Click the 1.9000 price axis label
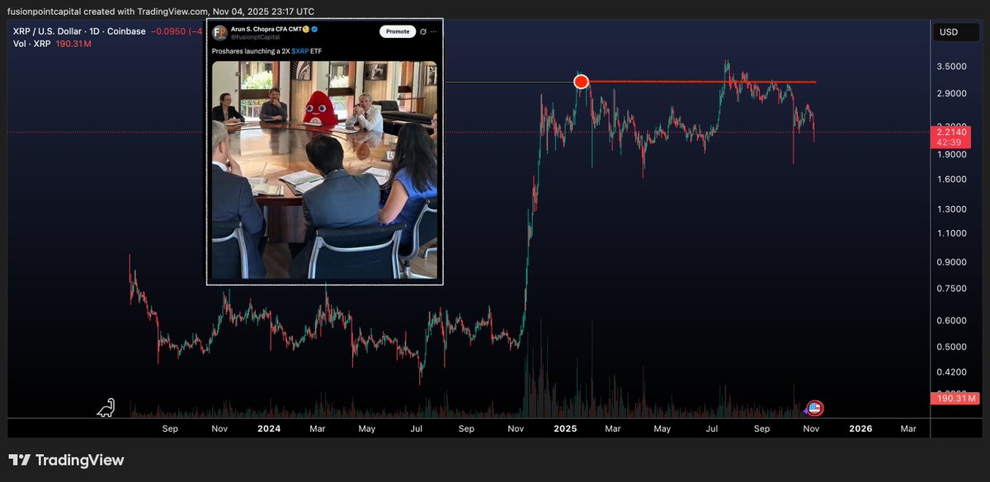 point(952,154)
